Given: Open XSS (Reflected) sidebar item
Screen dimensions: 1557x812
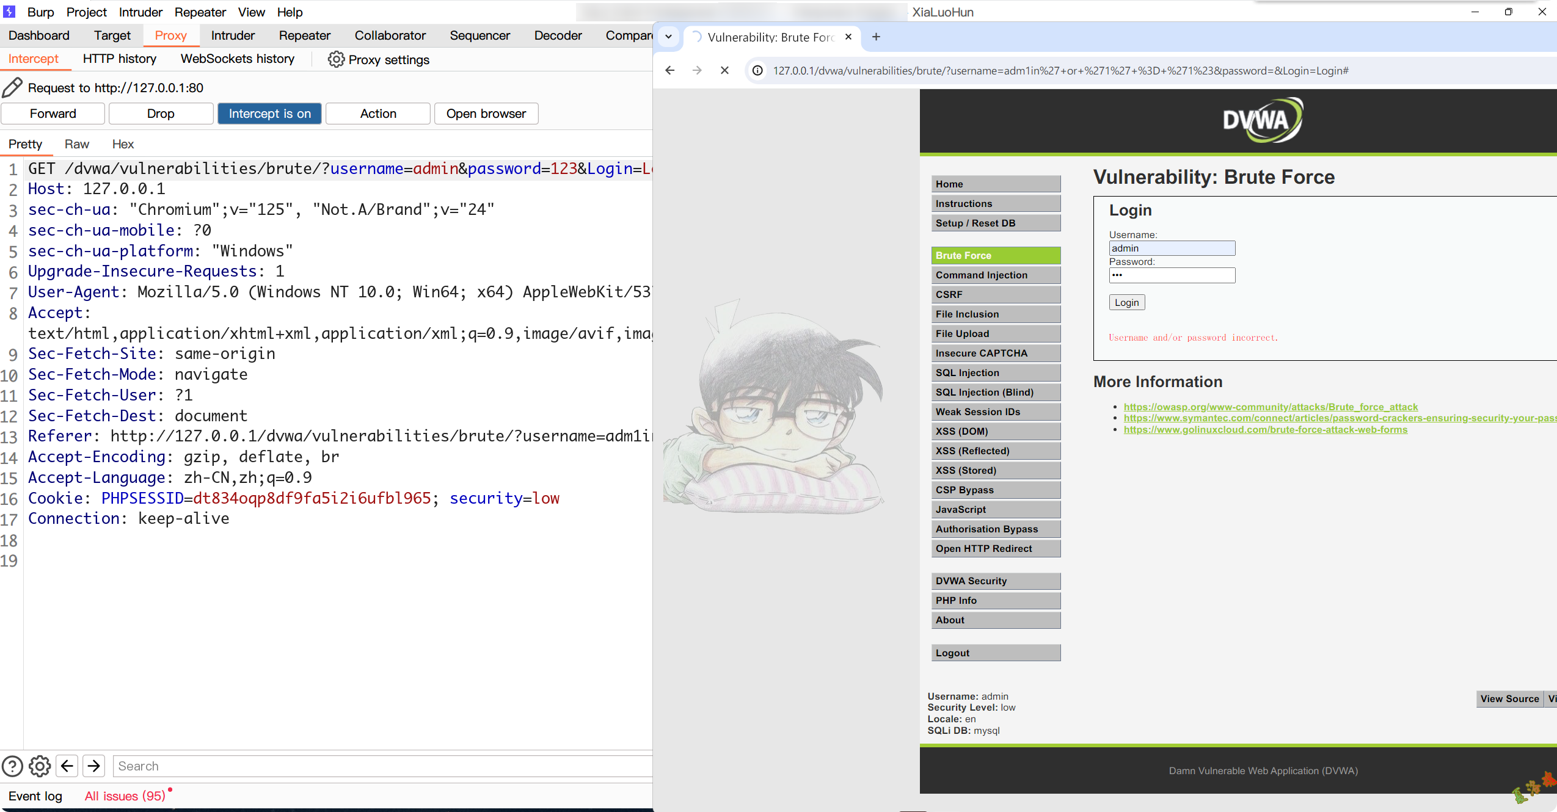Looking at the screenshot, I should coord(996,451).
